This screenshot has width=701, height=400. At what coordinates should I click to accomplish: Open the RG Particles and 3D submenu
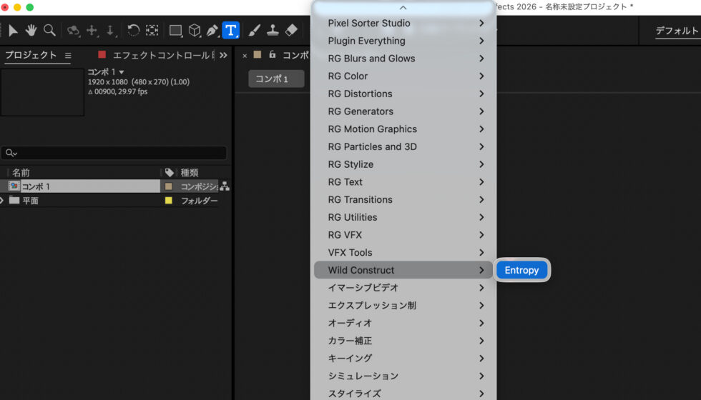click(x=405, y=146)
